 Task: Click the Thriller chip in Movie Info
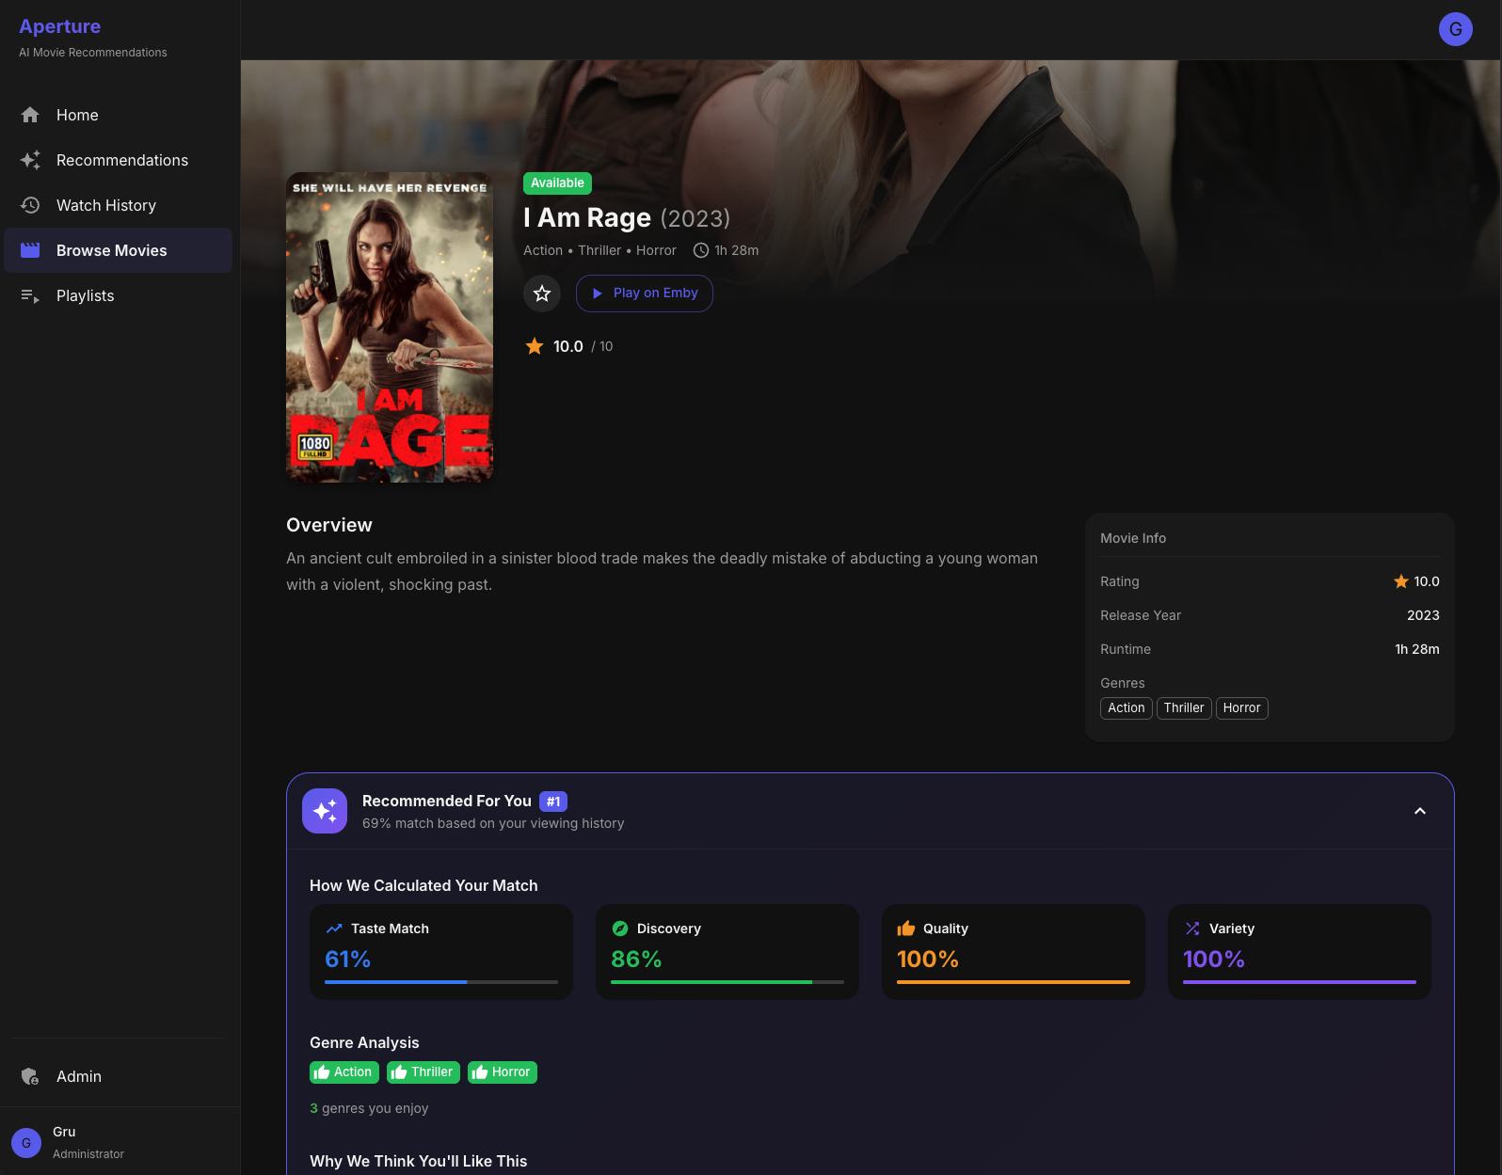pos(1184,708)
